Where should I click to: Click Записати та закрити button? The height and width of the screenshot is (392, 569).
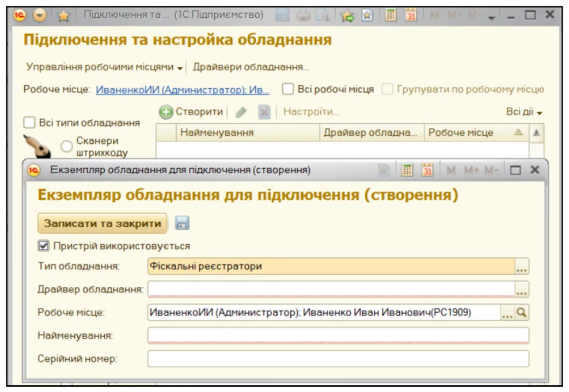103,223
